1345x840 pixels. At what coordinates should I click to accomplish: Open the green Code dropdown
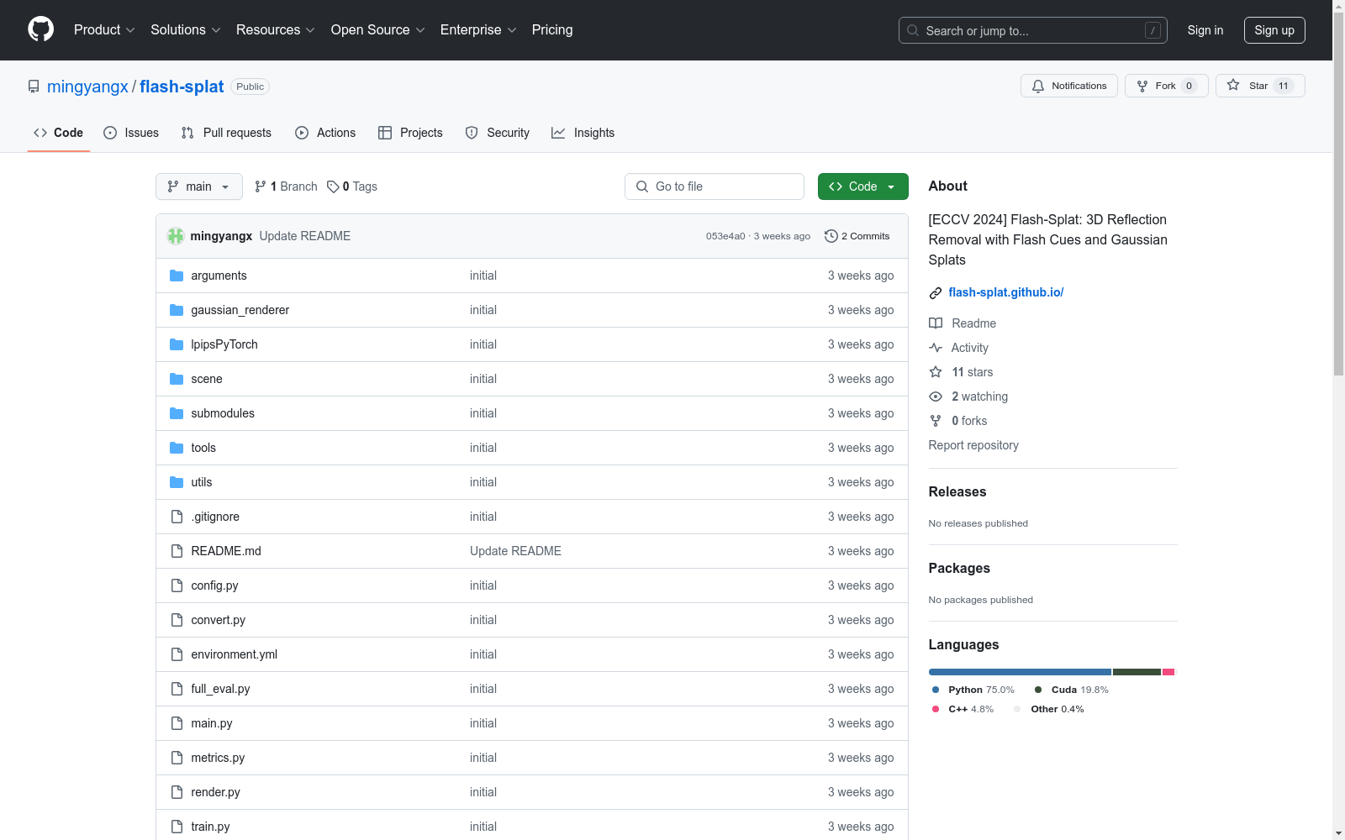pos(862,186)
